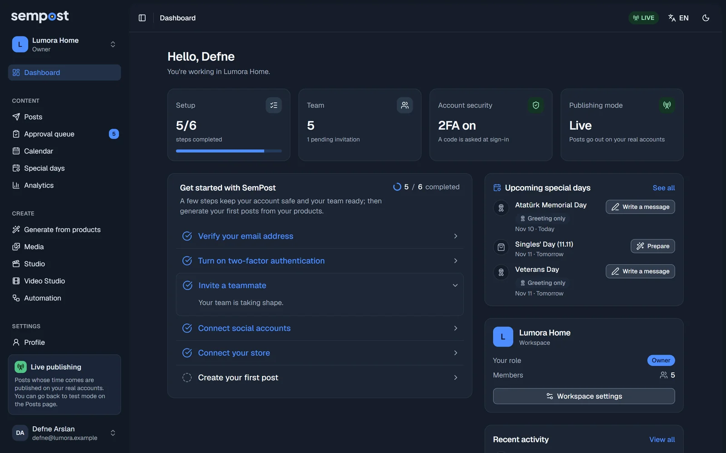Click the Team card people icon
The width and height of the screenshot is (726, 453).
pos(405,105)
